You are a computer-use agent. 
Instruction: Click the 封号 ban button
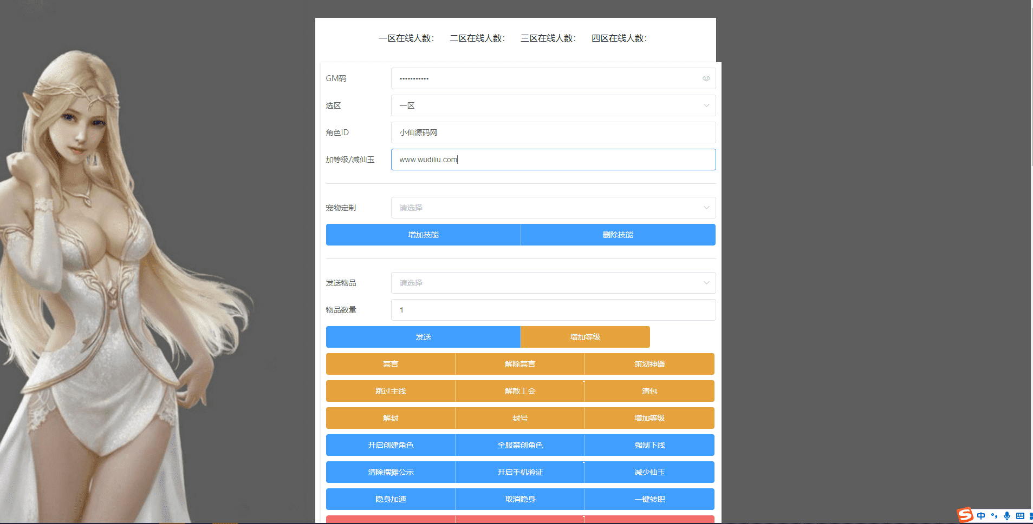520,418
